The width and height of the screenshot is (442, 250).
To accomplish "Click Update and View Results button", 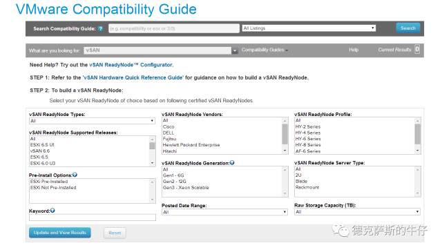I will 60,233.
